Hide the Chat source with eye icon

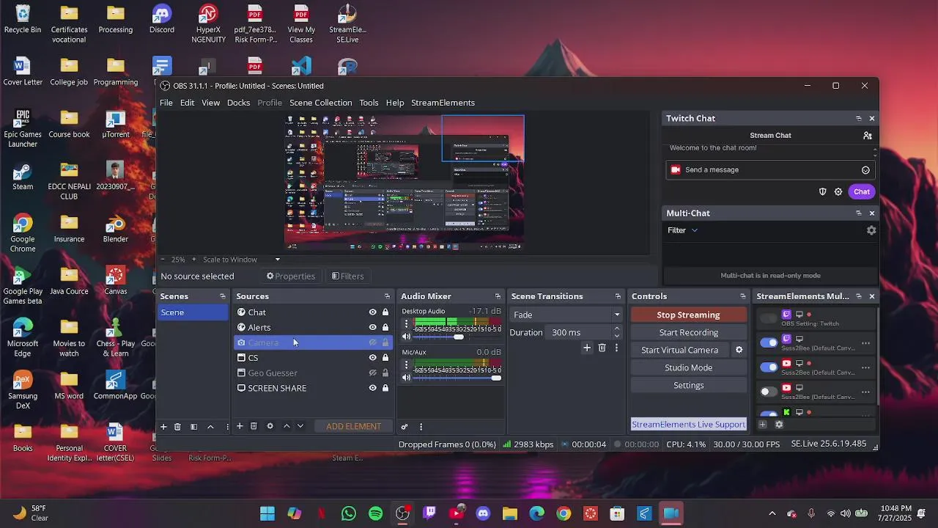(372, 312)
